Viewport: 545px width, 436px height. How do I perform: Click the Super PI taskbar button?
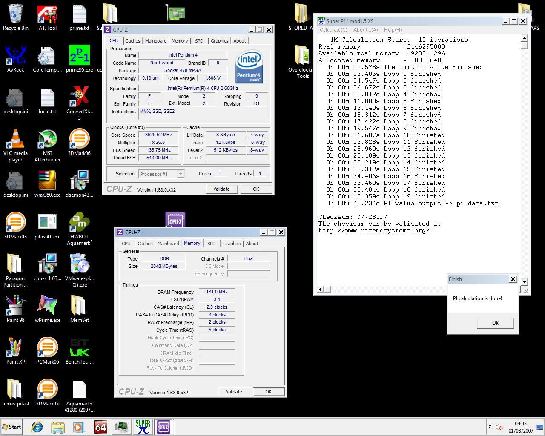pos(143,427)
